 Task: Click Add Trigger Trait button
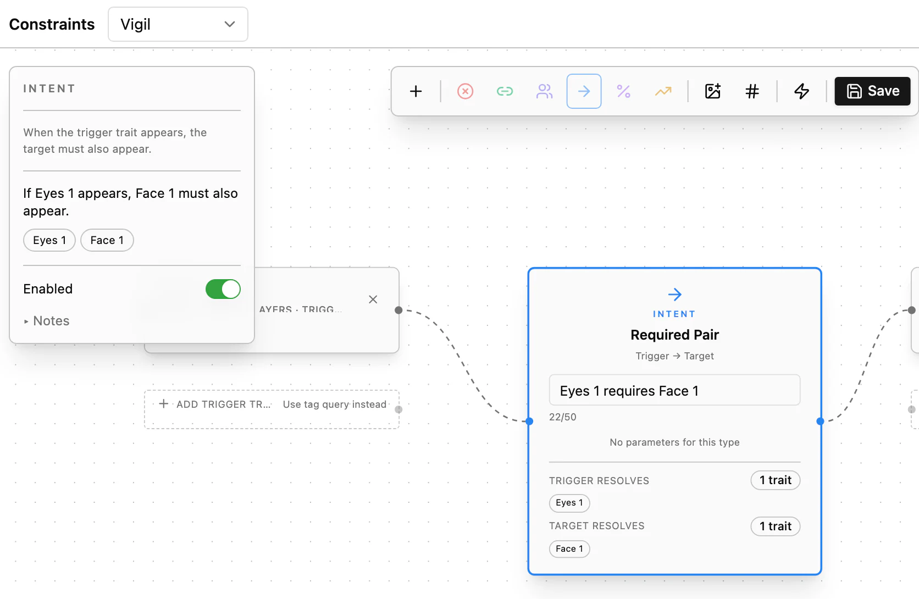click(215, 404)
